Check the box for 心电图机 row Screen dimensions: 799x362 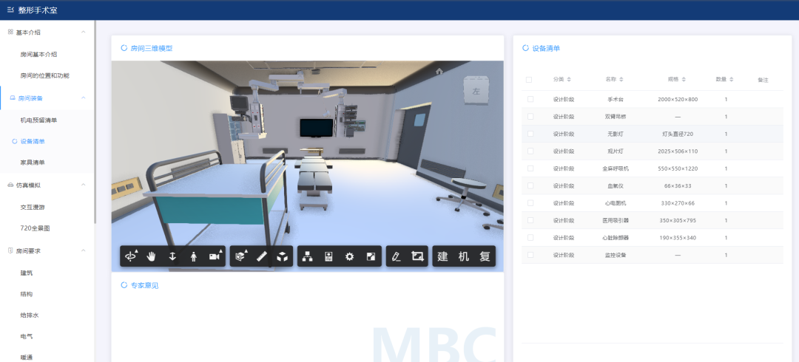pyautogui.click(x=530, y=203)
